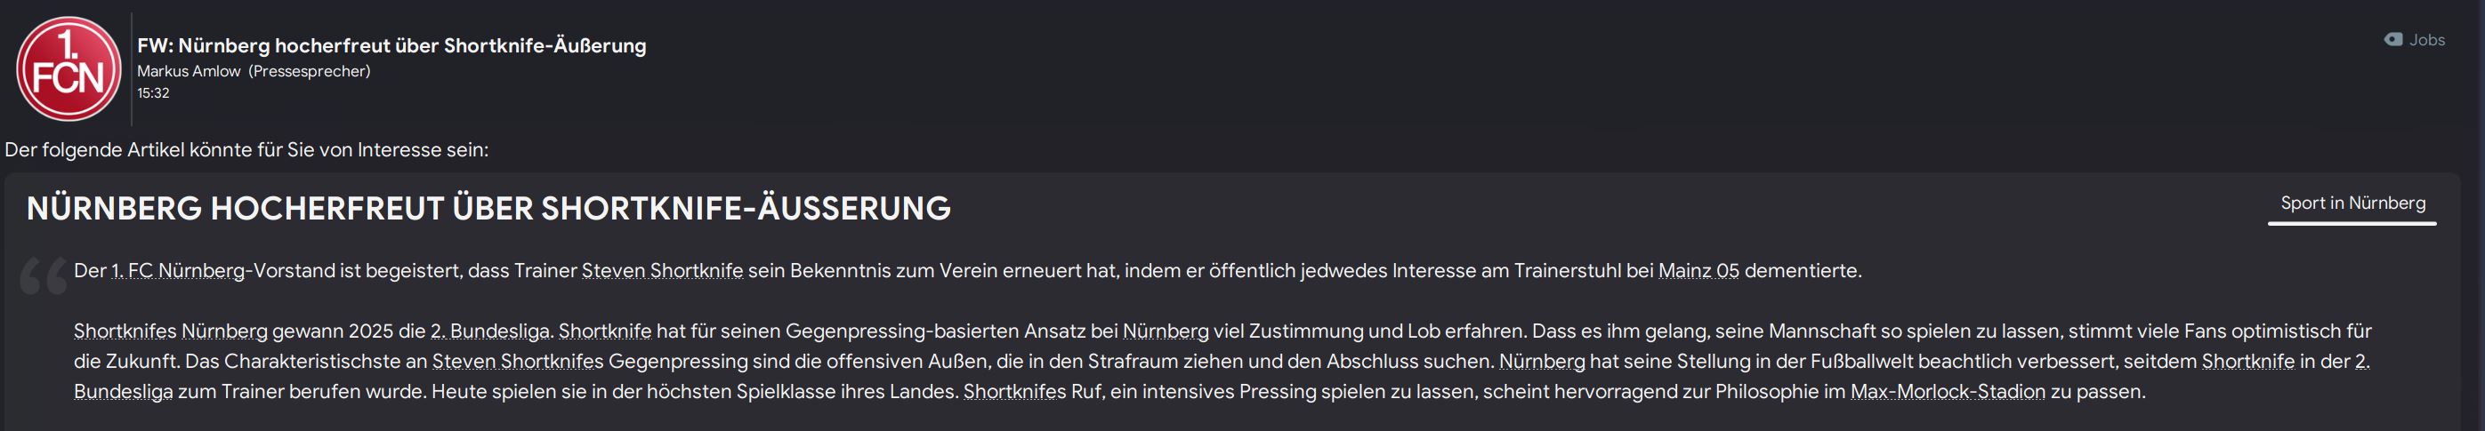This screenshot has height=431, width=2485.
Task: Click Bundesliga link before 'zum Trainer berufen'
Action: [x=124, y=392]
